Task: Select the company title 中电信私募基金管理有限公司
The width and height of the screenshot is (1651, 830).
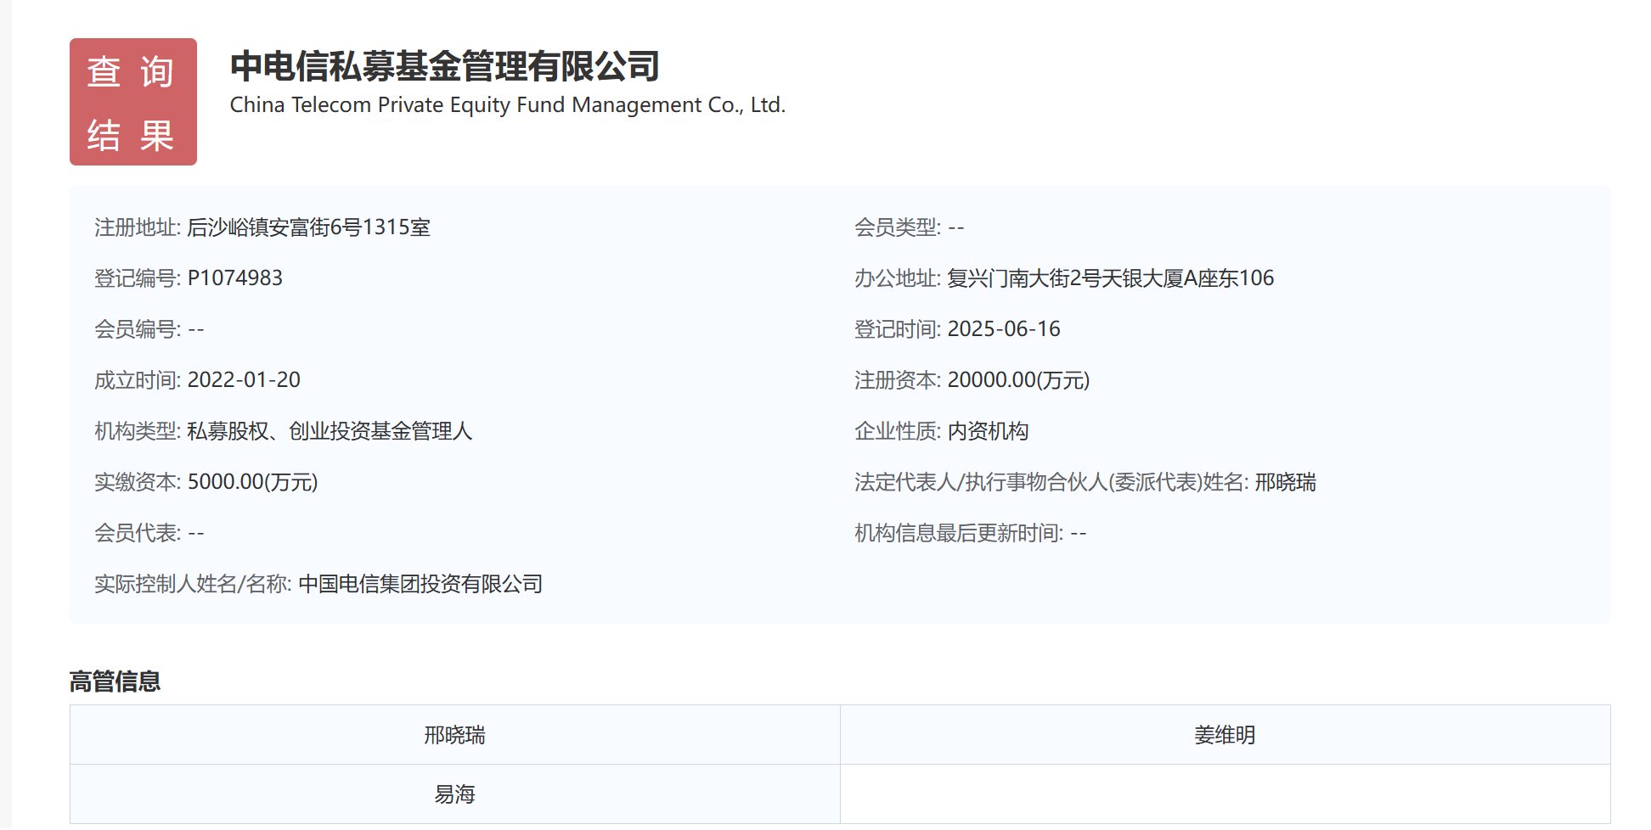Action: [445, 66]
